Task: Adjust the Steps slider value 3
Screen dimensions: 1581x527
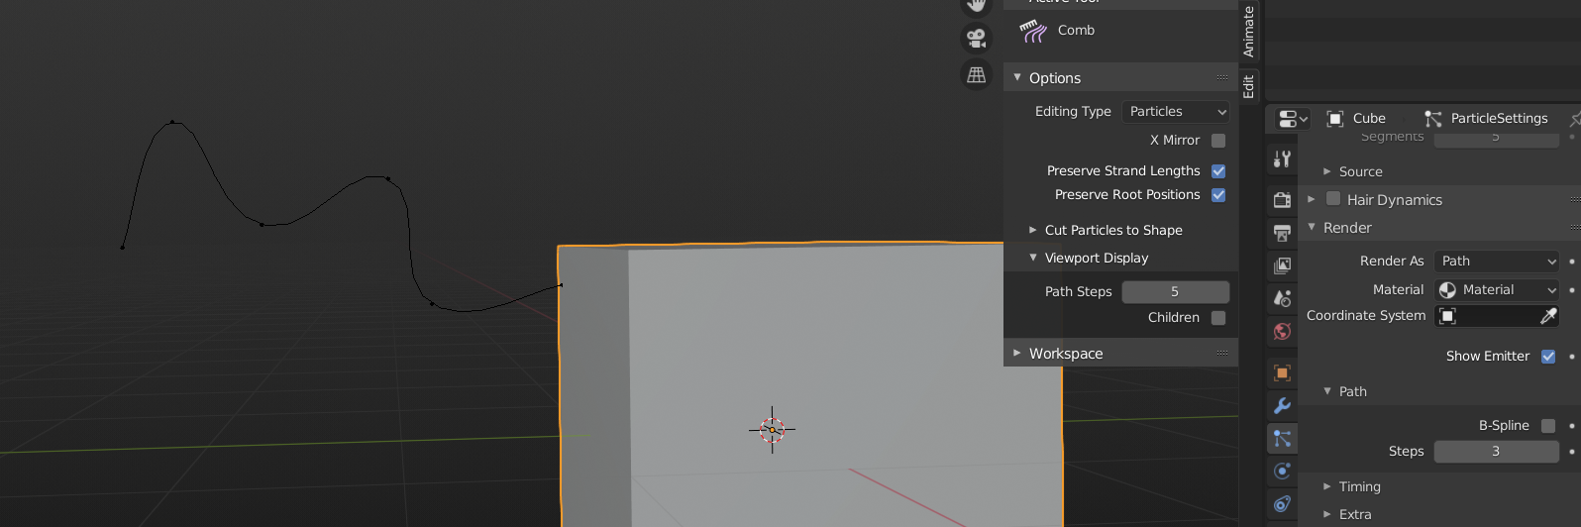Action: [x=1497, y=452]
